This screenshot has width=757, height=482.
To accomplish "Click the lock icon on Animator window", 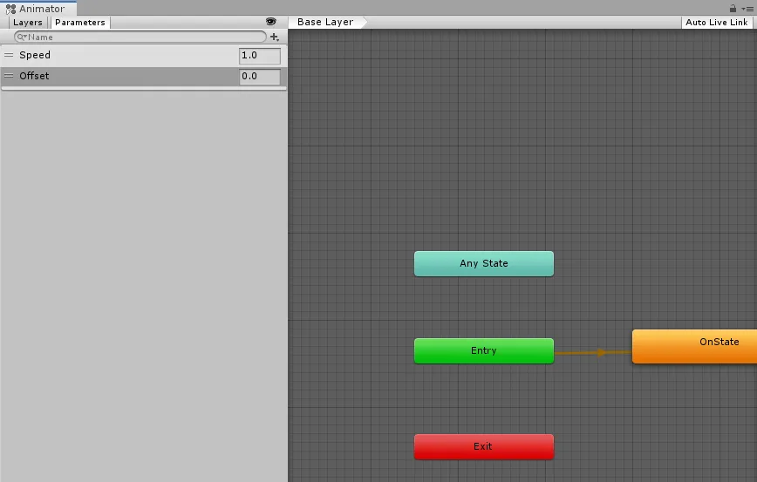I will click(x=733, y=8).
